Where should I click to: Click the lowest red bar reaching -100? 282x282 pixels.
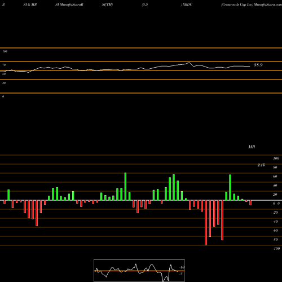[x=206, y=223]
